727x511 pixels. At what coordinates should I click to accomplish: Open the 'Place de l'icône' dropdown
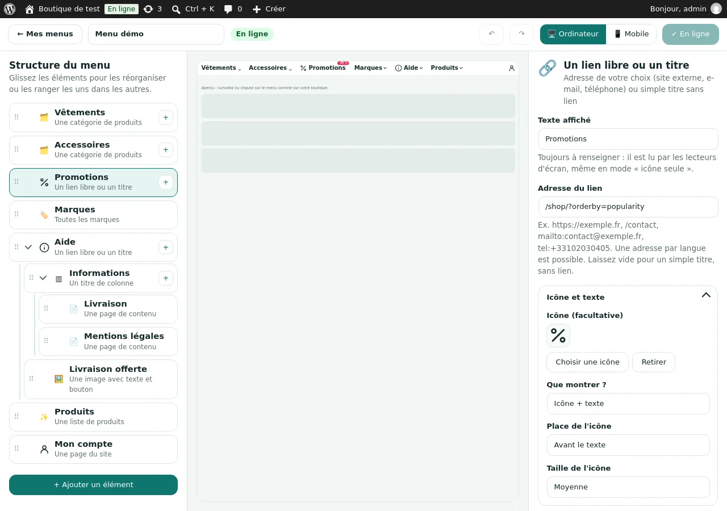click(628, 445)
